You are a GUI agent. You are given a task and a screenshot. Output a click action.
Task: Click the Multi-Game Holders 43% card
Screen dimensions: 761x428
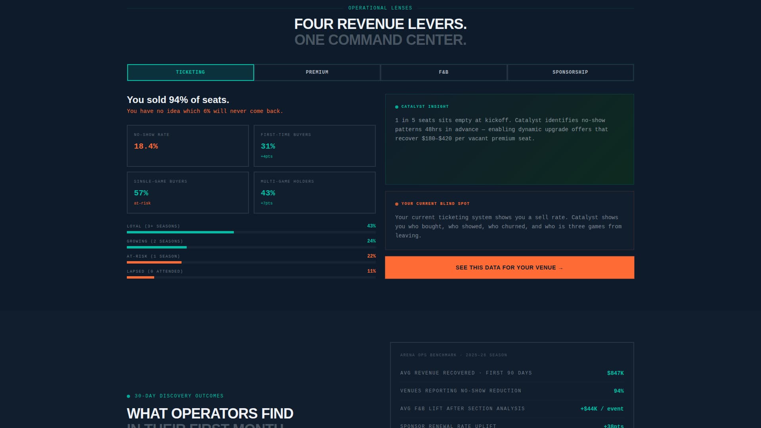pos(315,193)
